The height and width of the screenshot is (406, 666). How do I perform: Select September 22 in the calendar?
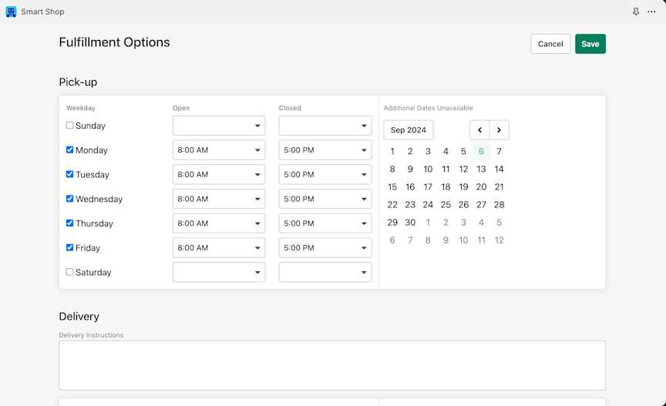392,205
